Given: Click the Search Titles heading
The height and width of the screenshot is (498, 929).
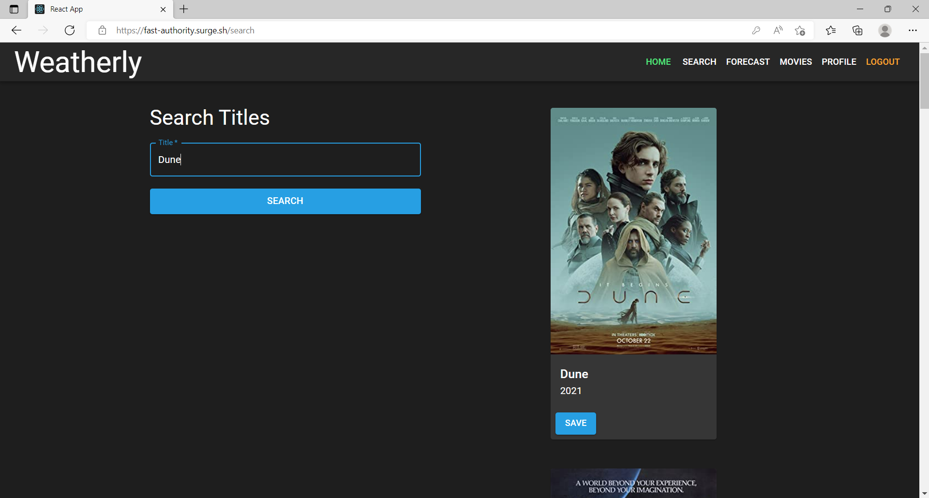Looking at the screenshot, I should [210, 117].
